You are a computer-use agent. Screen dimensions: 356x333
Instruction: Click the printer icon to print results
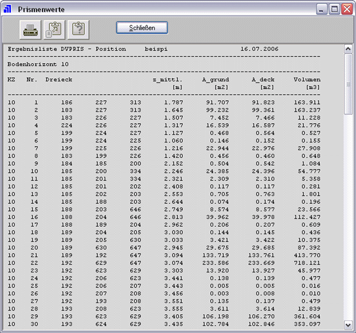point(30,30)
